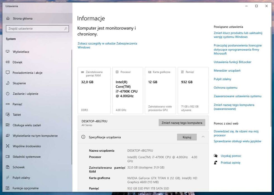Click the Uzyskaj pomoc link text
Viewport: 274px width, 195px height.
[x=231, y=156]
